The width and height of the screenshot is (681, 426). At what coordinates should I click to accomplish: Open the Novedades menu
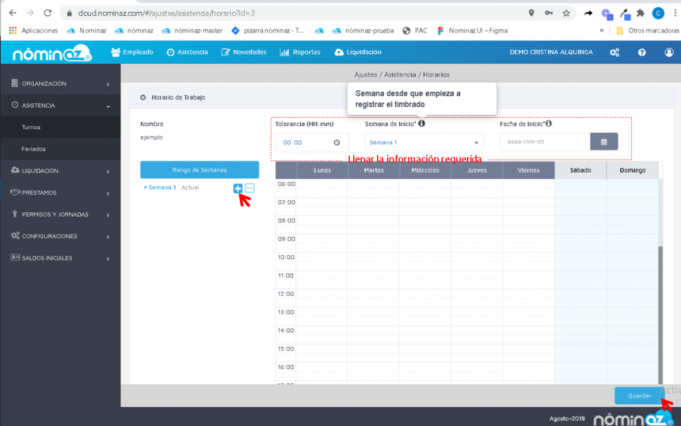click(x=243, y=52)
